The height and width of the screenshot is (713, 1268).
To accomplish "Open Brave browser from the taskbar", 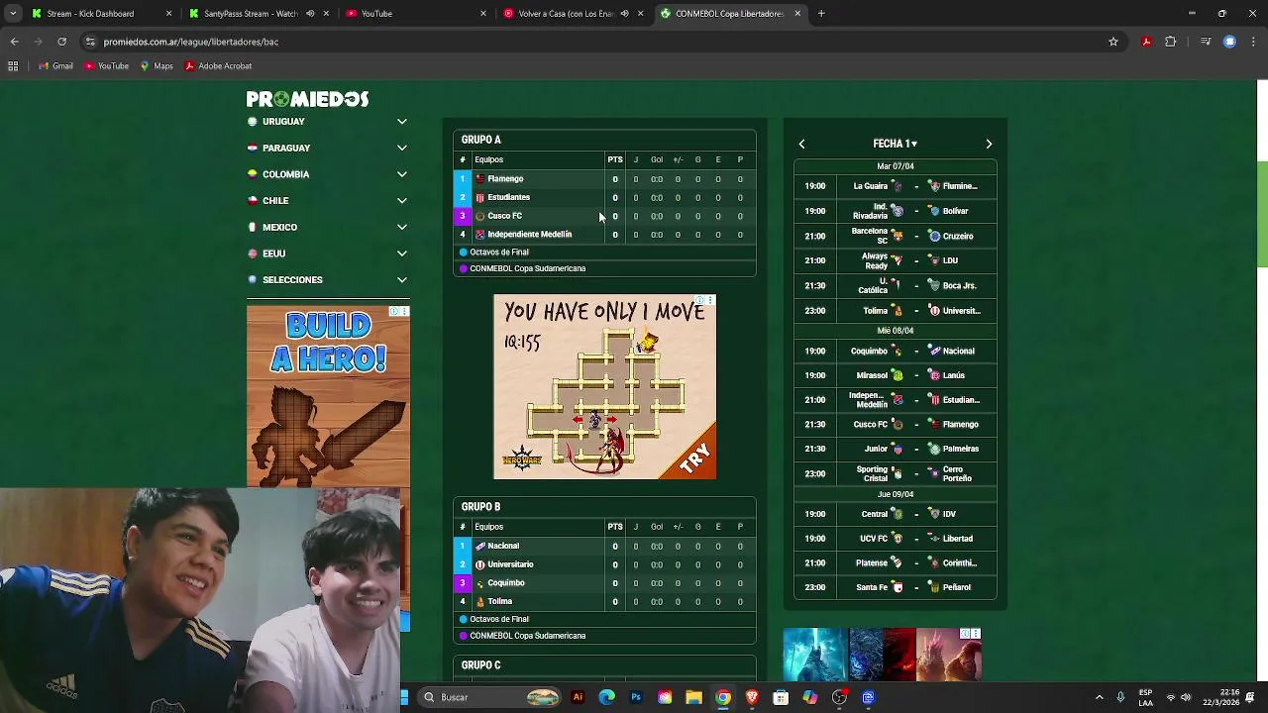I will [752, 697].
